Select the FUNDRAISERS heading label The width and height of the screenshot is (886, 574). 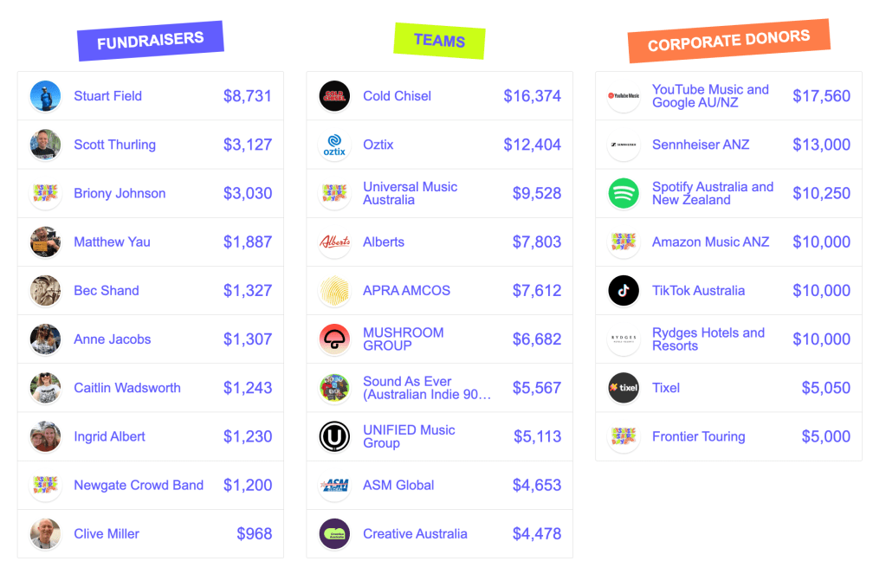(x=151, y=41)
